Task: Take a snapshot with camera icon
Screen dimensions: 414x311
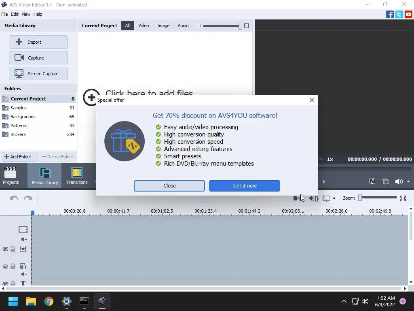Action: 385,181
